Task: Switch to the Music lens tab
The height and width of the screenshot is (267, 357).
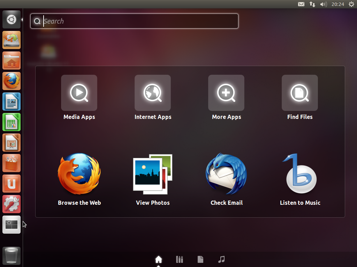Action: [221, 259]
